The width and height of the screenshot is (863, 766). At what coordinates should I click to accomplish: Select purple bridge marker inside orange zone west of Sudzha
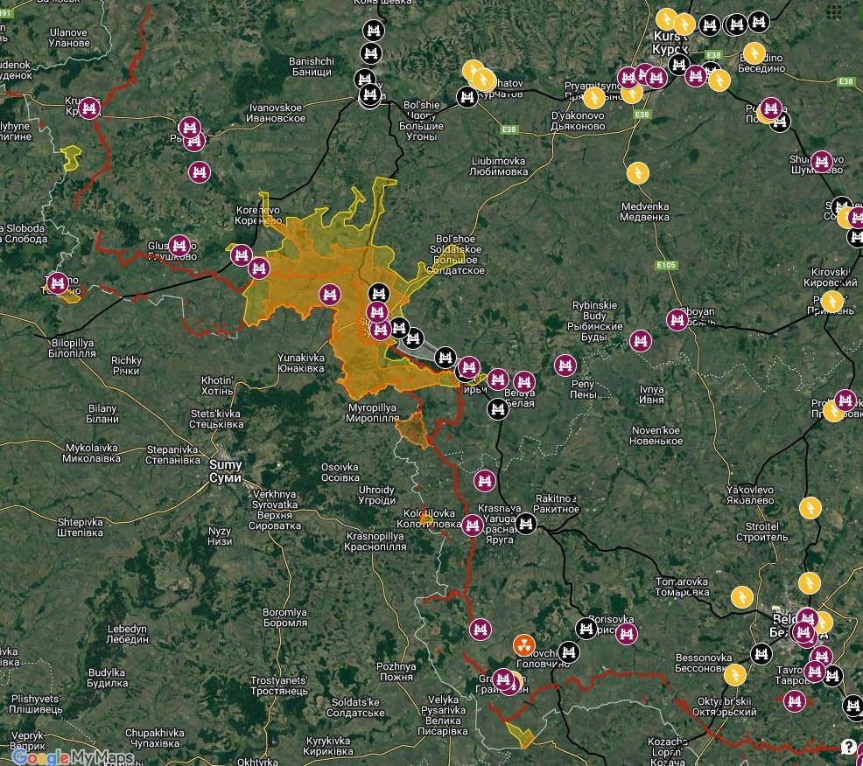click(330, 295)
